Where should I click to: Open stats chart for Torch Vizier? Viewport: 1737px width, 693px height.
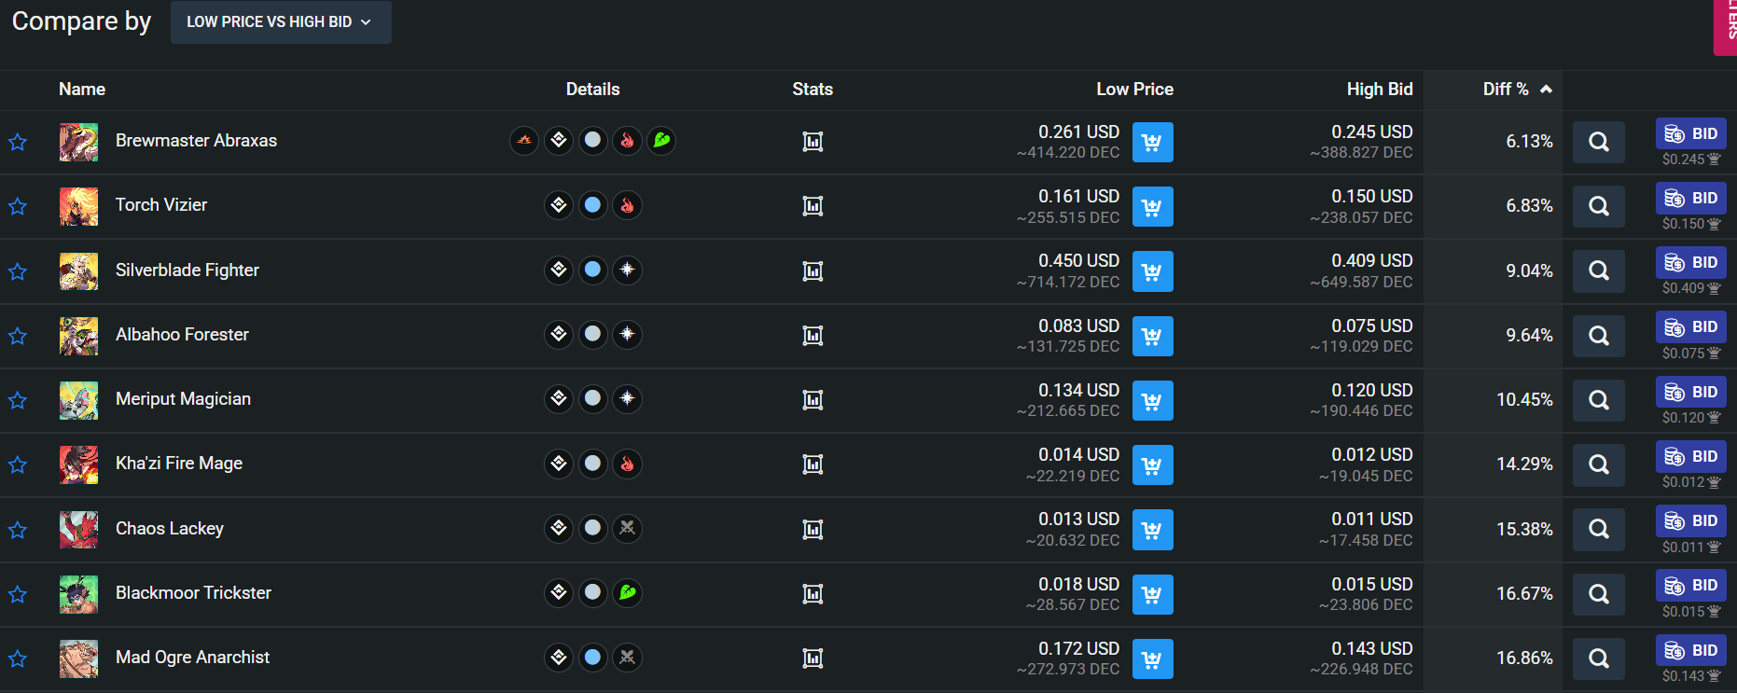pos(813,206)
